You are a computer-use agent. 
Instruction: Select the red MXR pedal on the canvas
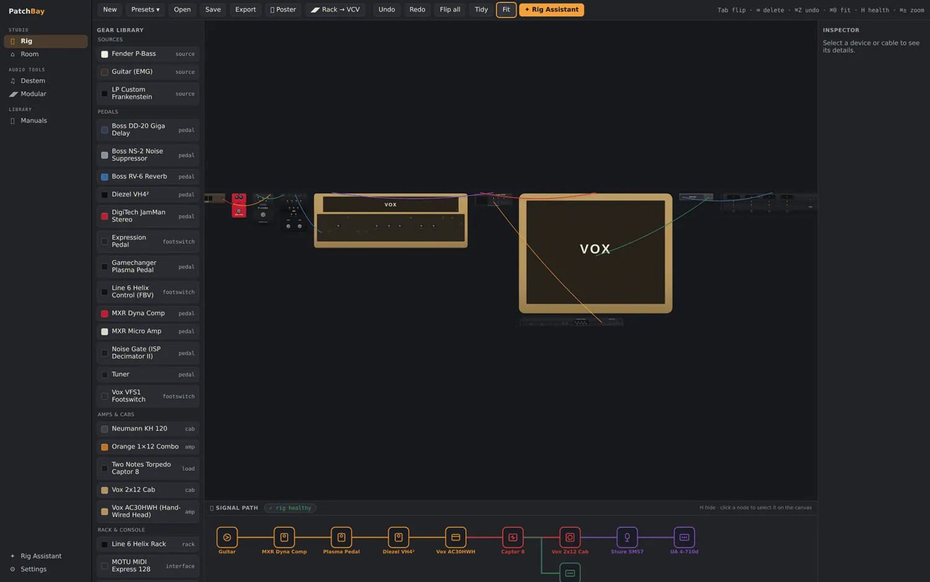coord(239,205)
